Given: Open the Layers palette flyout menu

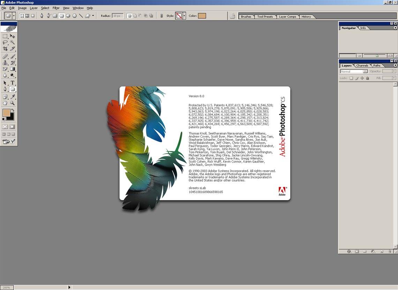Looking at the screenshot, I should tap(395, 66).
